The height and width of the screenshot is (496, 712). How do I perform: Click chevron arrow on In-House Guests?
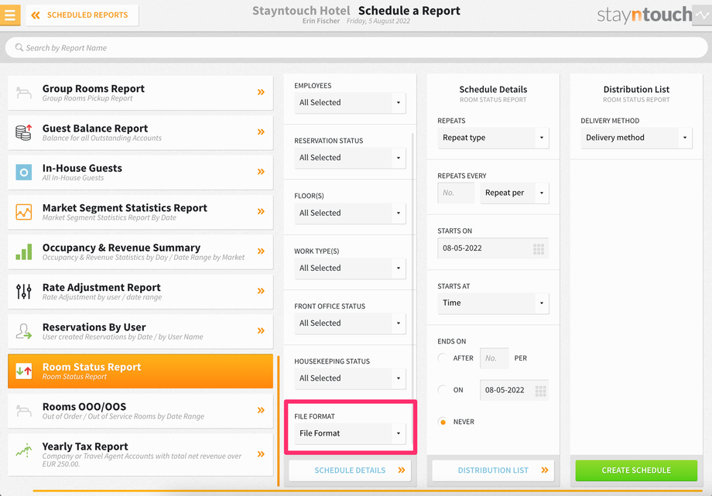[261, 172]
